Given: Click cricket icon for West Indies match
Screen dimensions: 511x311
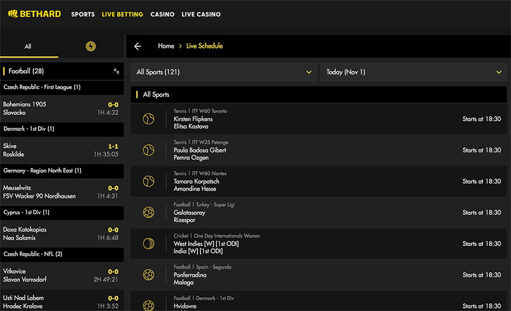Looking at the screenshot, I should (148, 244).
